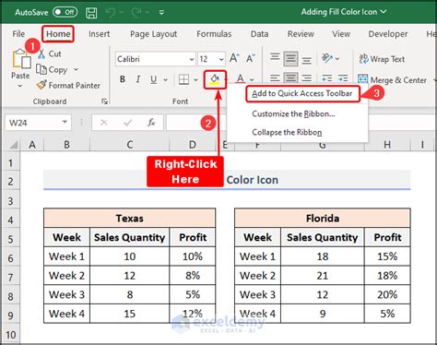Viewport: 437px width, 345px height.
Task: Click the Name Box showing W24
Action: pos(33,123)
